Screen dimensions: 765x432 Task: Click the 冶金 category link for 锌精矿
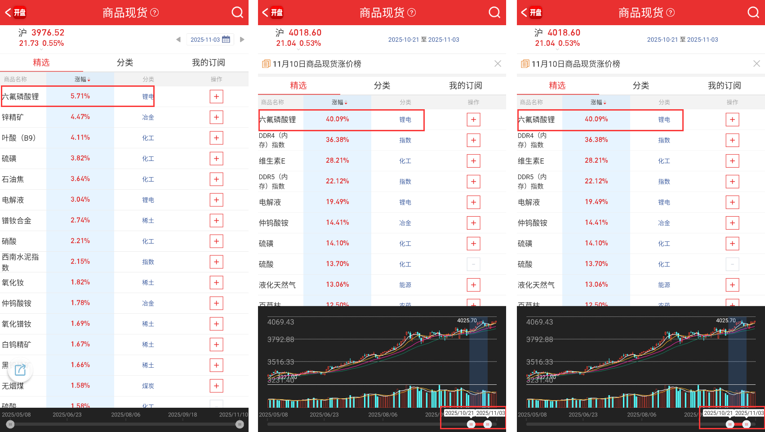pyautogui.click(x=148, y=117)
